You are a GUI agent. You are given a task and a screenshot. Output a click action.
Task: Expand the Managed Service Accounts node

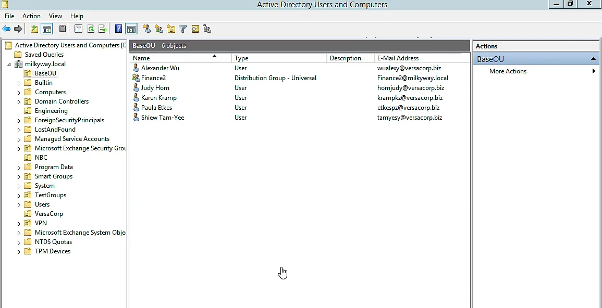pos(19,139)
